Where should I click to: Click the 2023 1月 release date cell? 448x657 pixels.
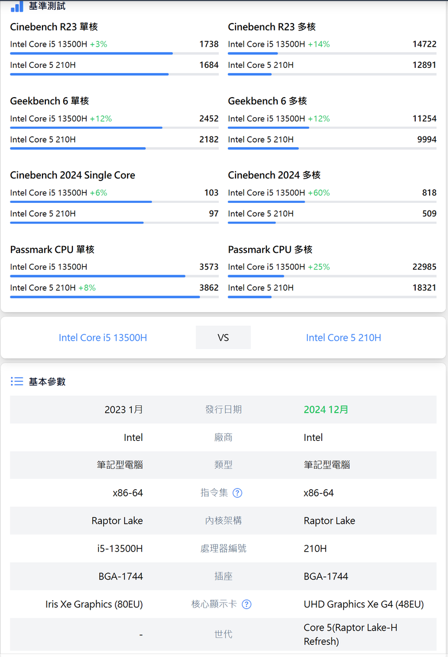coord(124,410)
